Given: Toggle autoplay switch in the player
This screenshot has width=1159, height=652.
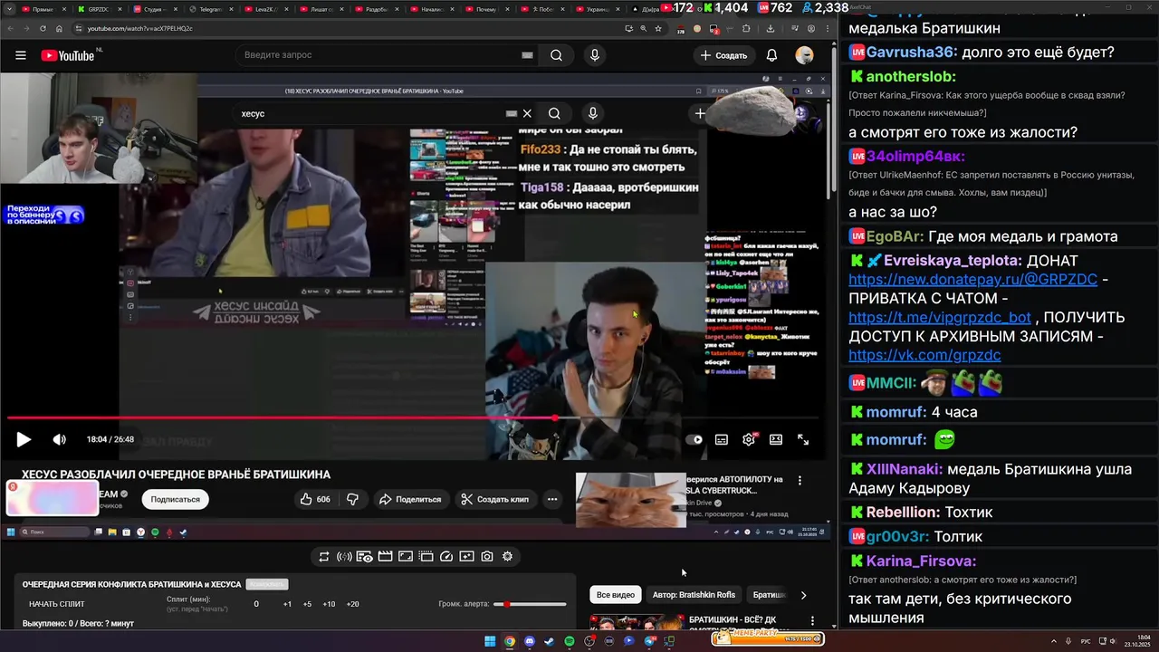Looking at the screenshot, I should pyautogui.click(x=694, y=439).
